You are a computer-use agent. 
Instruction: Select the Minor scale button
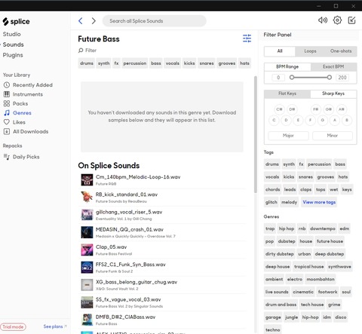pos(333,136)
